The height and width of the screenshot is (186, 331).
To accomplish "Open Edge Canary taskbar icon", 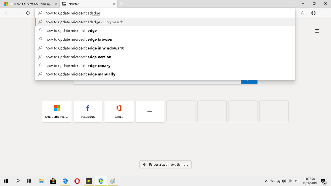I will click(101, 181).
